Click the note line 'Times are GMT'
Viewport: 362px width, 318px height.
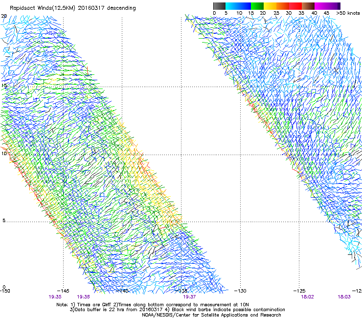coord(94,305)
